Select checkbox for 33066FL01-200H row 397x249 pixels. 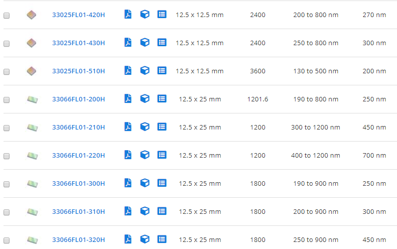[x=7, y=100]
